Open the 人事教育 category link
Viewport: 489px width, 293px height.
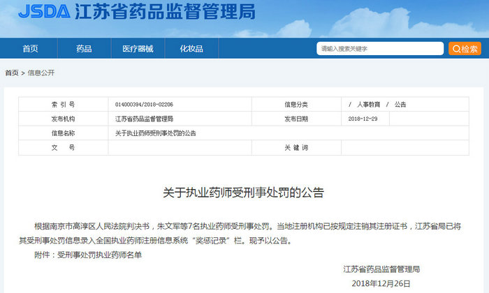click(x=369, y=104)
